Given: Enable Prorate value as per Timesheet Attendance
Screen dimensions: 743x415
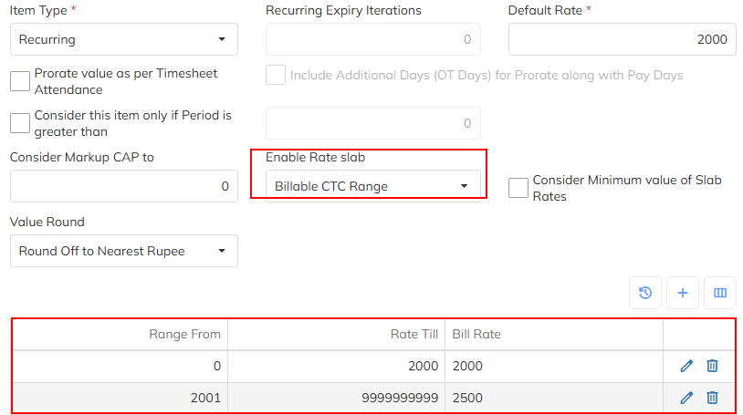Looking at the screenshot, I should pyautogui.click(x=20, y=81).
